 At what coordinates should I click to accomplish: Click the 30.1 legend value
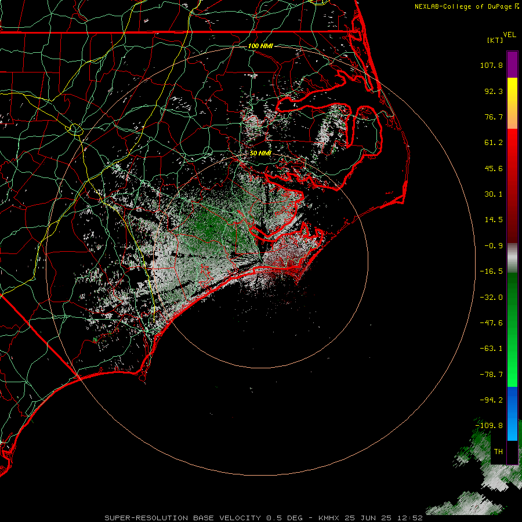pyautogui.click(x=494, y=194)
